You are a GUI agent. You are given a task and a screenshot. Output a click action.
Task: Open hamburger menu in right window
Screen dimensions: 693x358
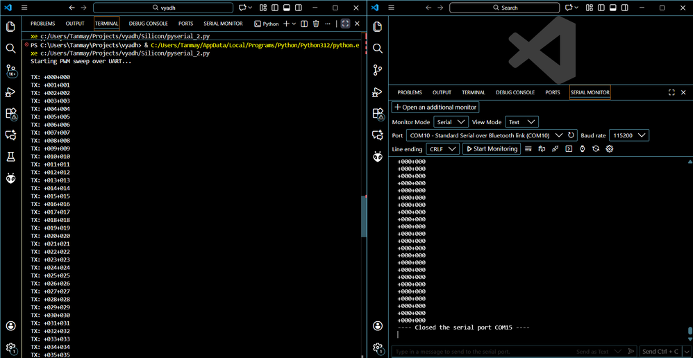point(391,8)
